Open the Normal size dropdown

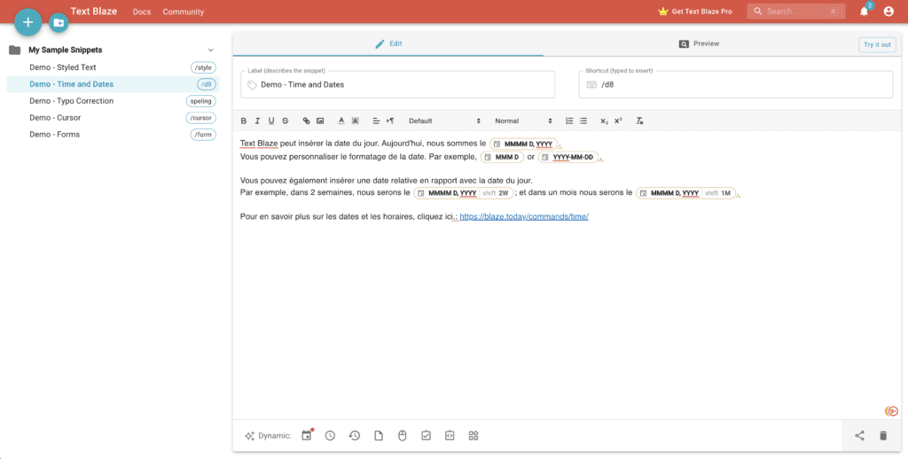(x=523, y=121)
